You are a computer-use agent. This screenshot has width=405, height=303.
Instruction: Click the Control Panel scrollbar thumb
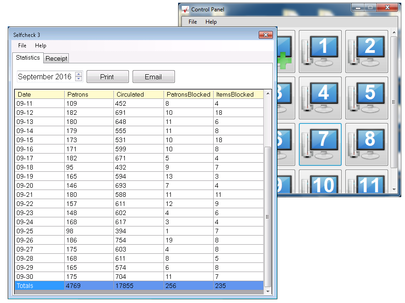[394, 102]
